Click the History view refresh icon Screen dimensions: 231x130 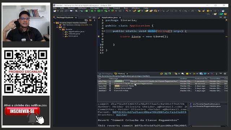pyautogui.click(x=162, y=74)
